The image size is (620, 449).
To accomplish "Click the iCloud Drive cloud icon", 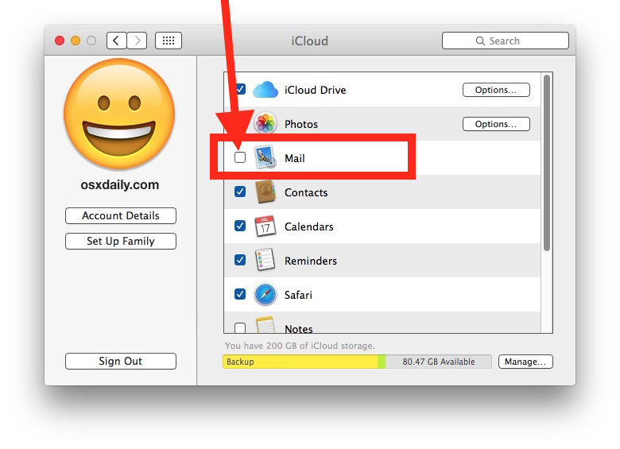I will click(x=265, y=90).
